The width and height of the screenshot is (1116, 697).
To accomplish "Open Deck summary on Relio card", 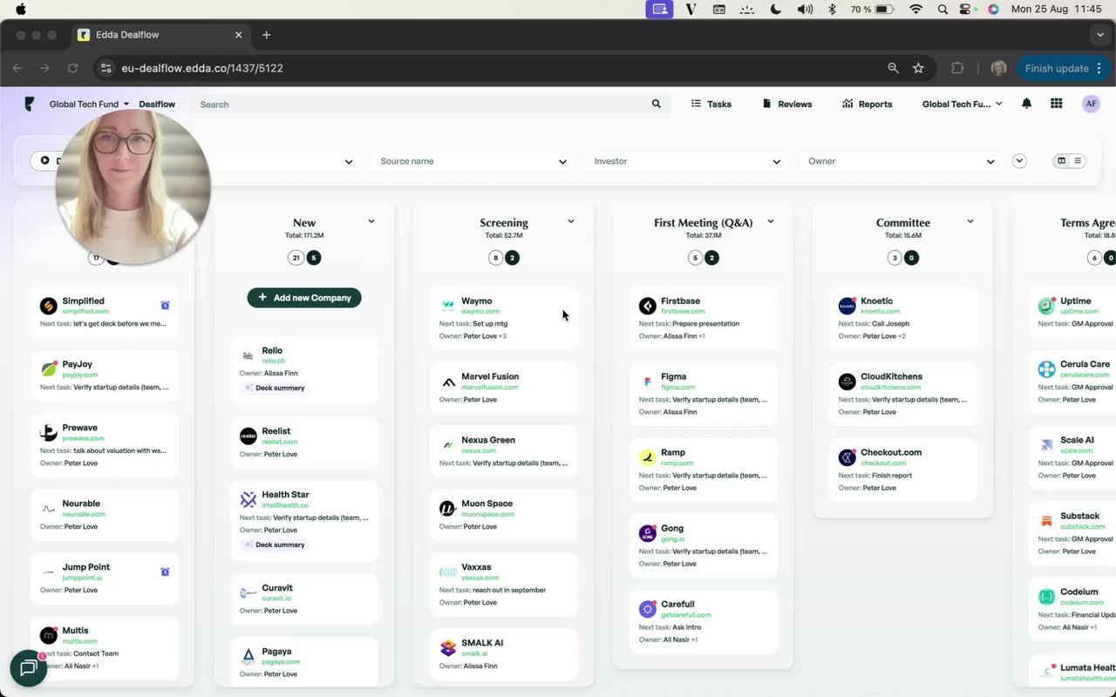I will (x=275, y=388).
